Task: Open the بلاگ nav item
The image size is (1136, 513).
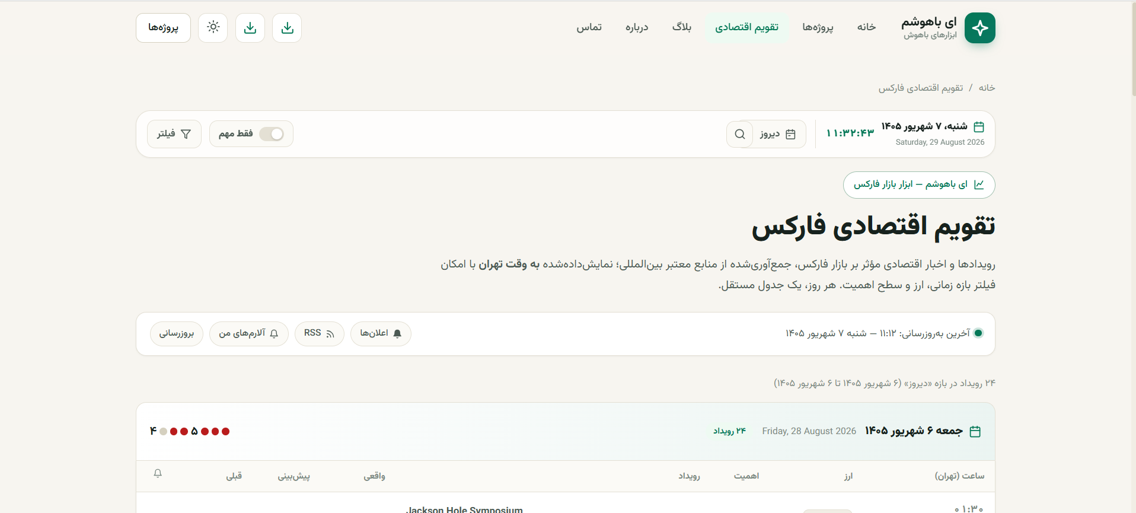Action: coord(682,27)
